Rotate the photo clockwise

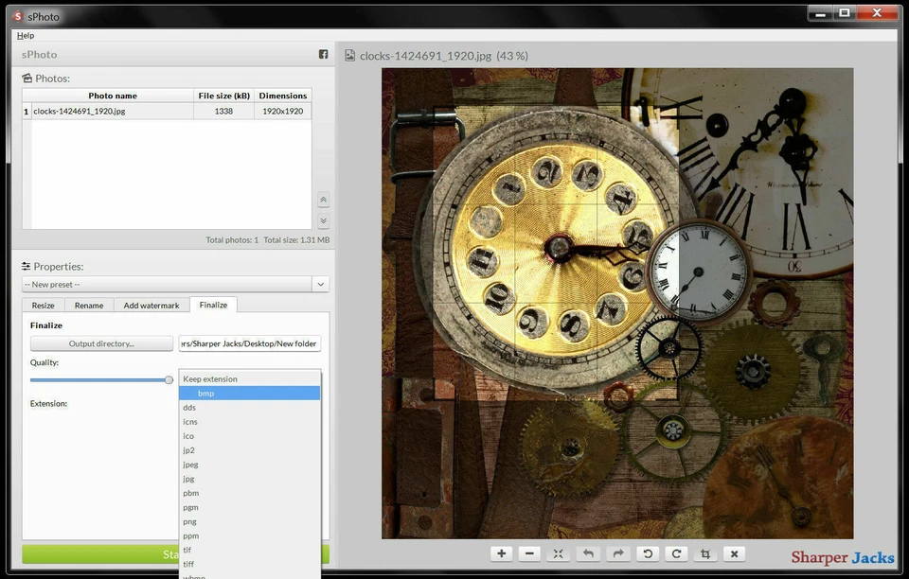point(677,553)
